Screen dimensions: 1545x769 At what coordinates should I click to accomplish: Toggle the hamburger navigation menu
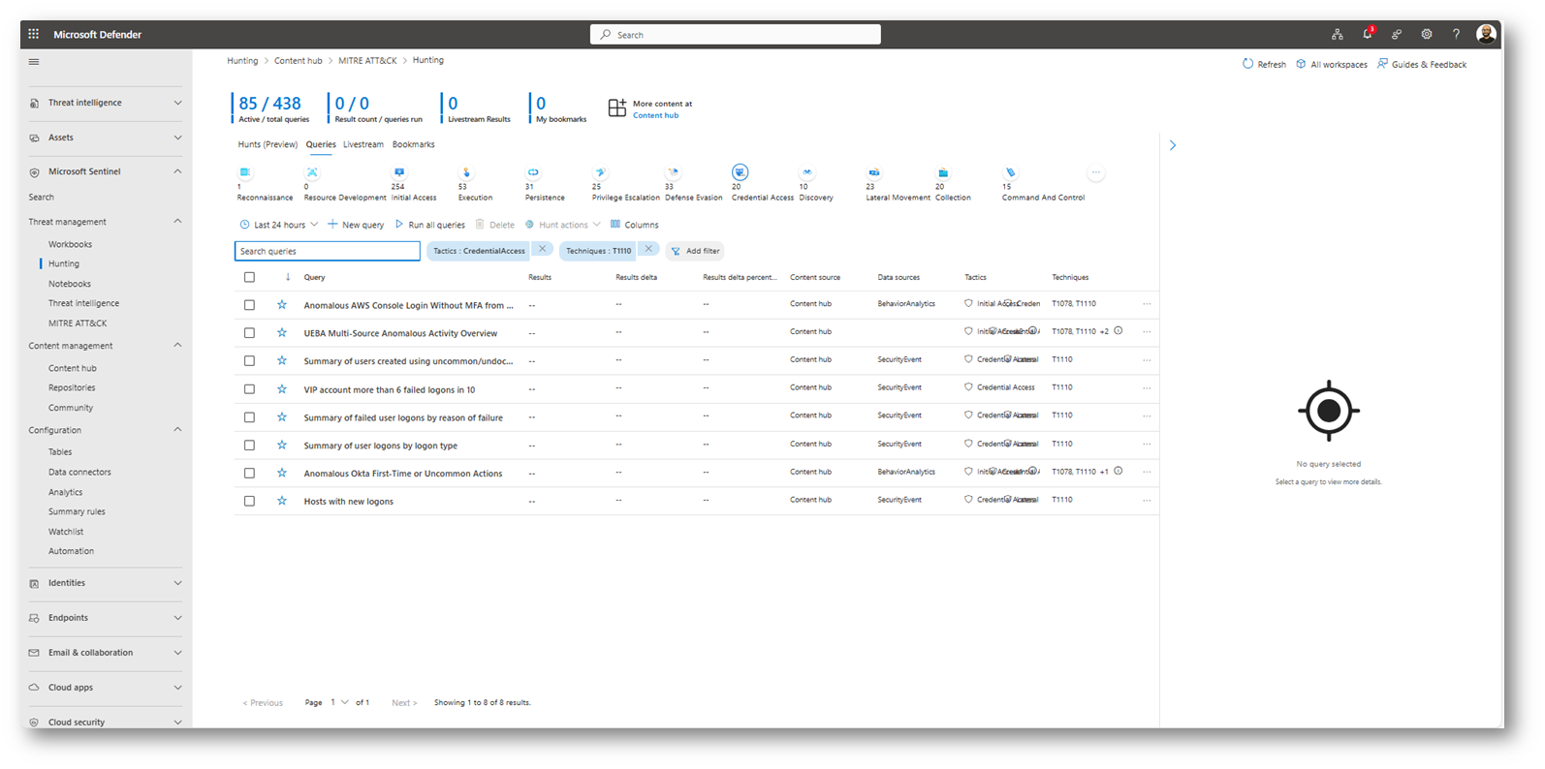click(x=34, y=62)
